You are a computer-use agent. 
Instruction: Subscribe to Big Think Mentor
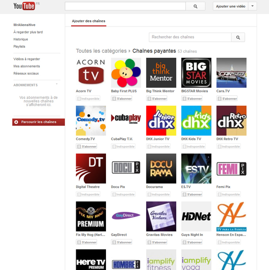pyautogui.click(x=156, y=99)
